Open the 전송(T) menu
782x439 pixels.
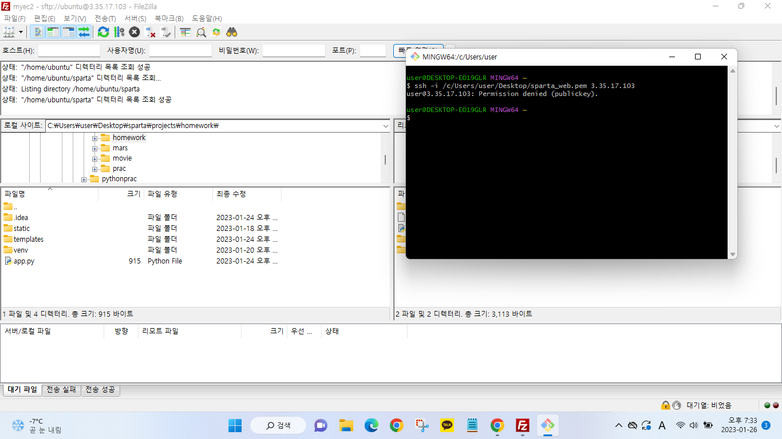click(x=105, y=19)
